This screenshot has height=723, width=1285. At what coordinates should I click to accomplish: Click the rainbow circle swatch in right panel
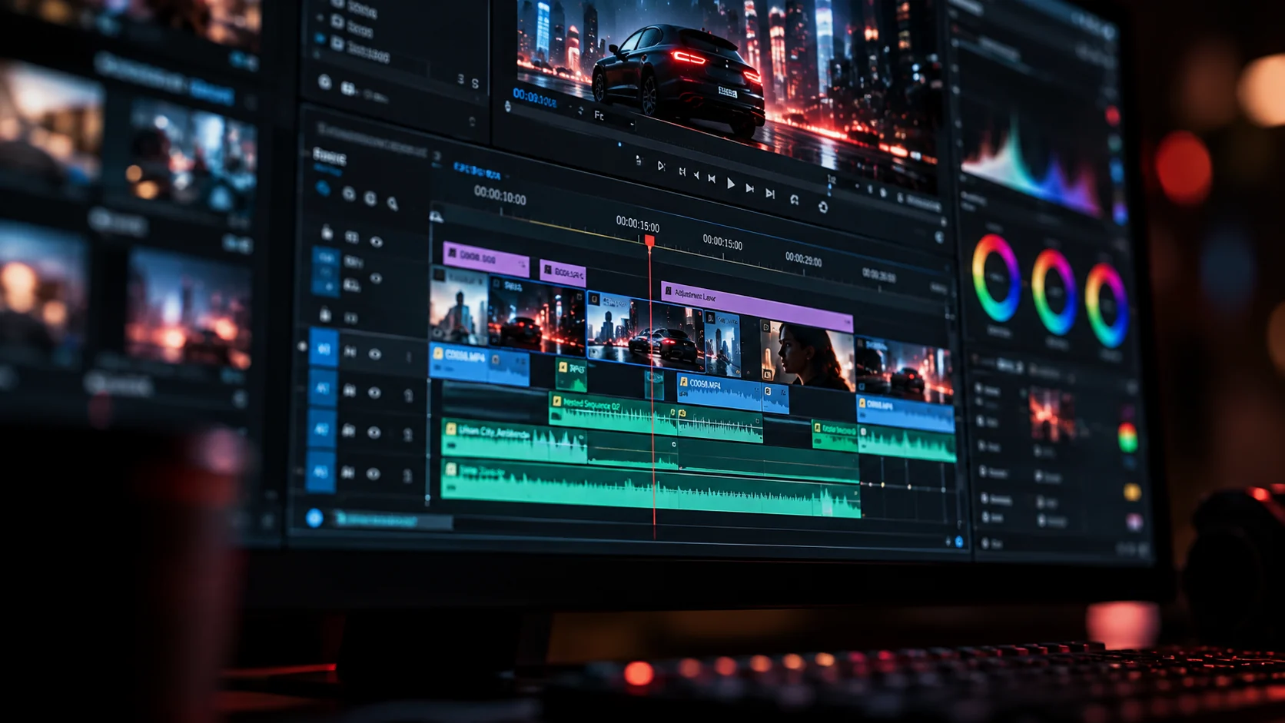tap(1127, 438)
